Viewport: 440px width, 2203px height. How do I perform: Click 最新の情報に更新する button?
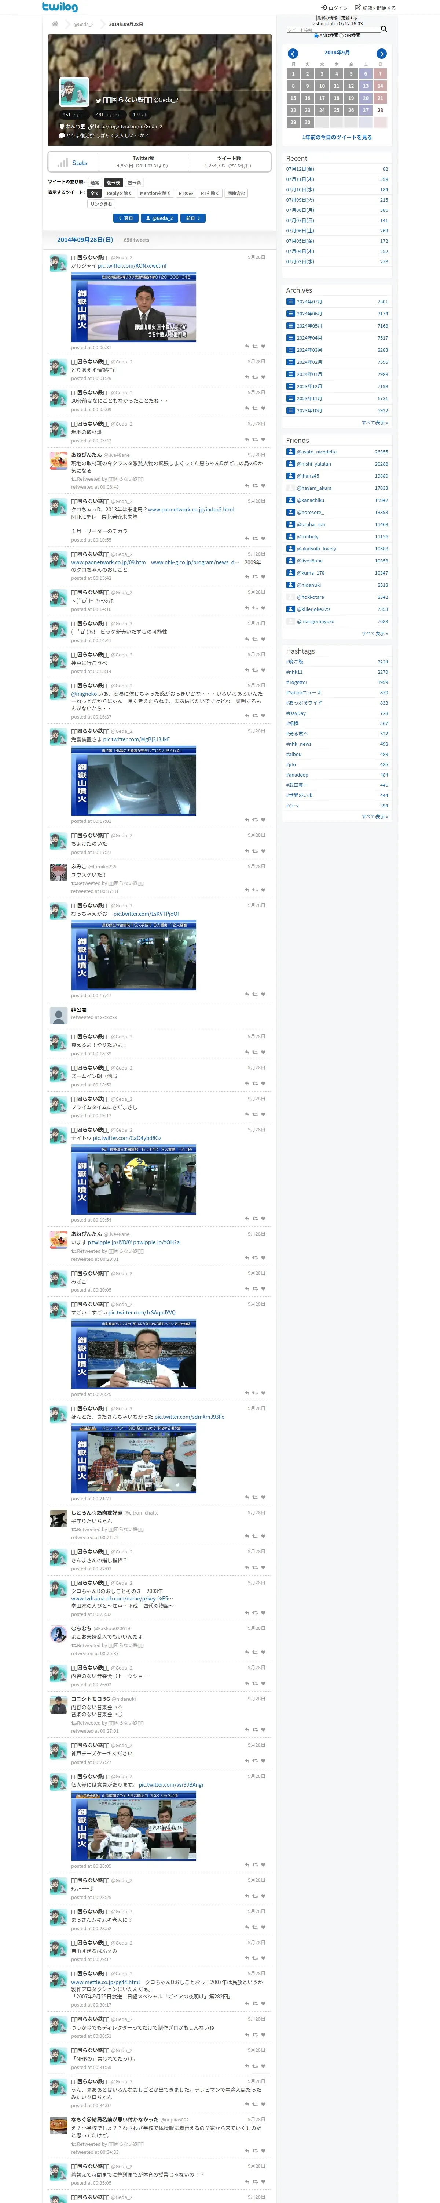337,18
